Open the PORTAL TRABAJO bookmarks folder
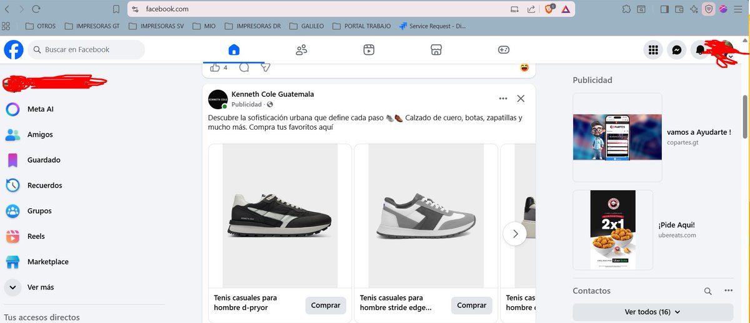750x323 pixels. (x=362, y=26)
